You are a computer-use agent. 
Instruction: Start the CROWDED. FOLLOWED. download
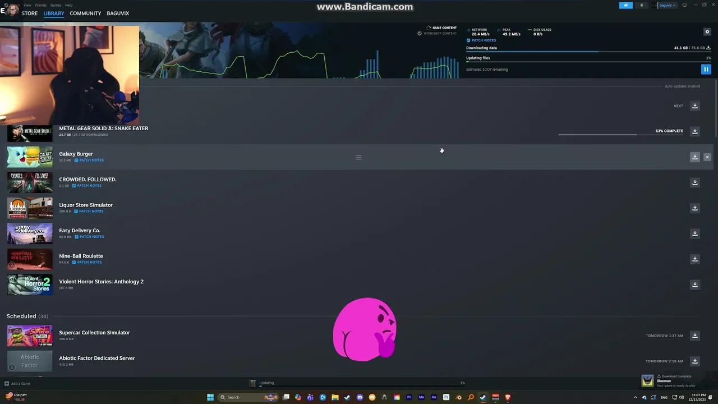(x=694, y=182)
